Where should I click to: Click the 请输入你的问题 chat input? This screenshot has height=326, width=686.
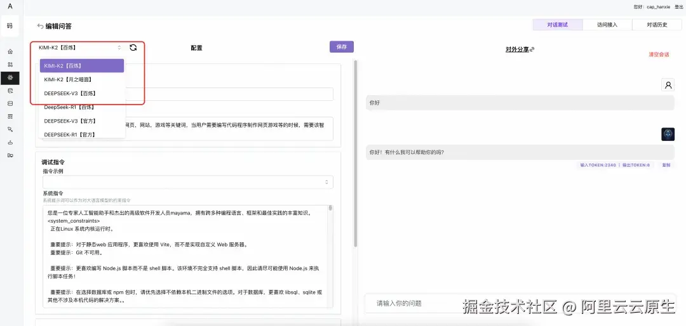(521, 303)
